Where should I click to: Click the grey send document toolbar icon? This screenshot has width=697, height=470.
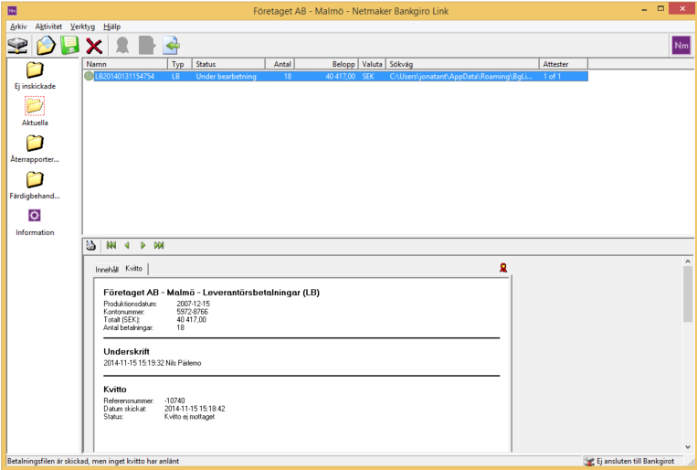(x=147, y=46)
